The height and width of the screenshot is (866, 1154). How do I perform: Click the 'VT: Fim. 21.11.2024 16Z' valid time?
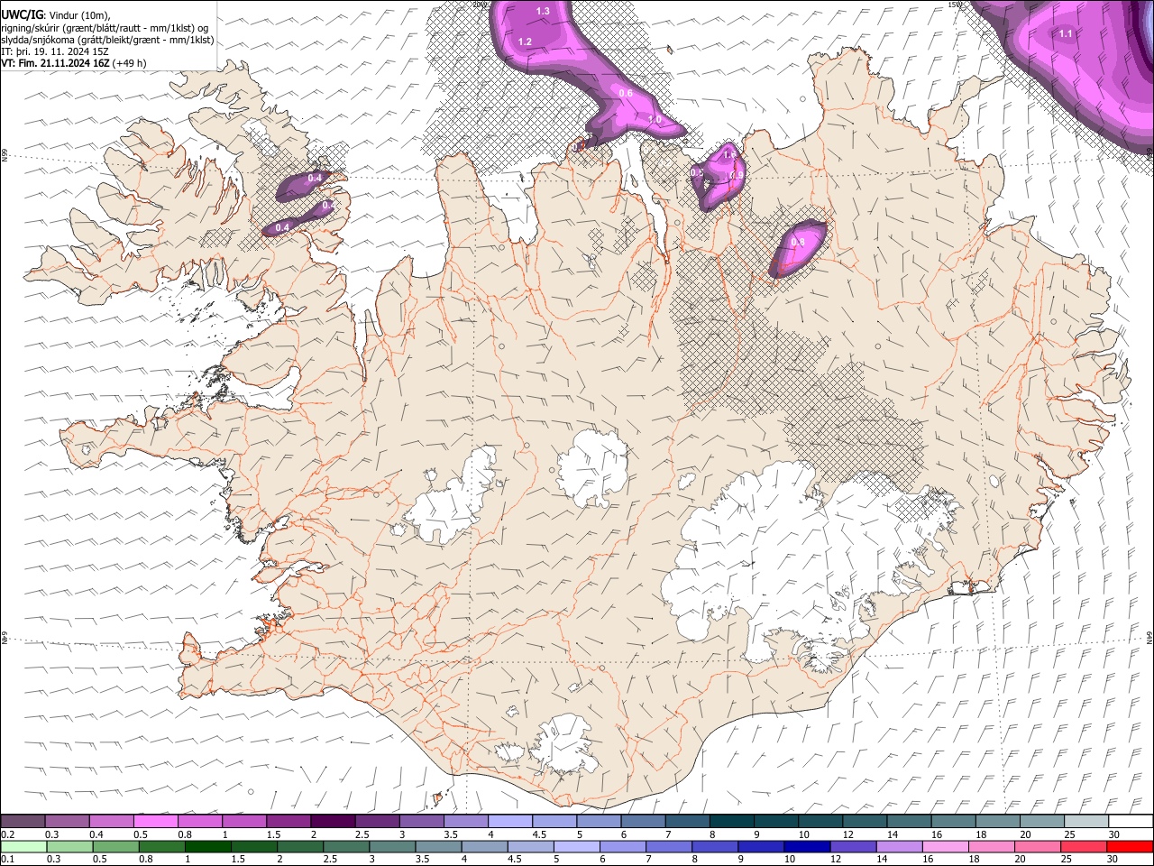pyautogui.click(x=56, y=63)
